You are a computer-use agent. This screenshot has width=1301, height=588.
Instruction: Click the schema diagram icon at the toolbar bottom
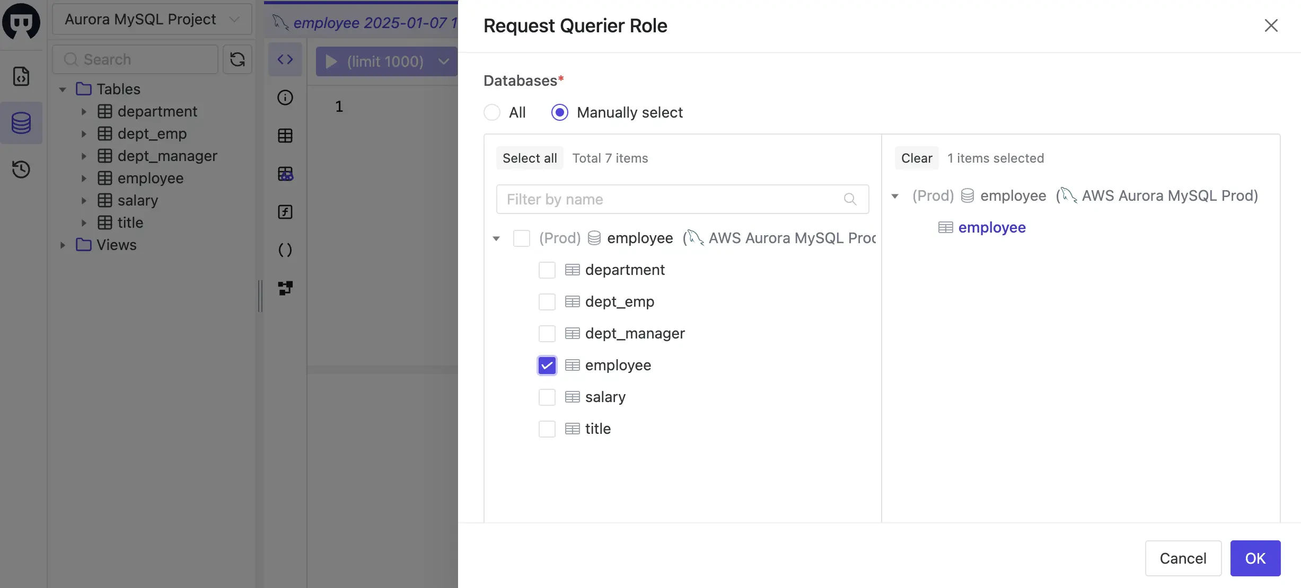[285, 288]
